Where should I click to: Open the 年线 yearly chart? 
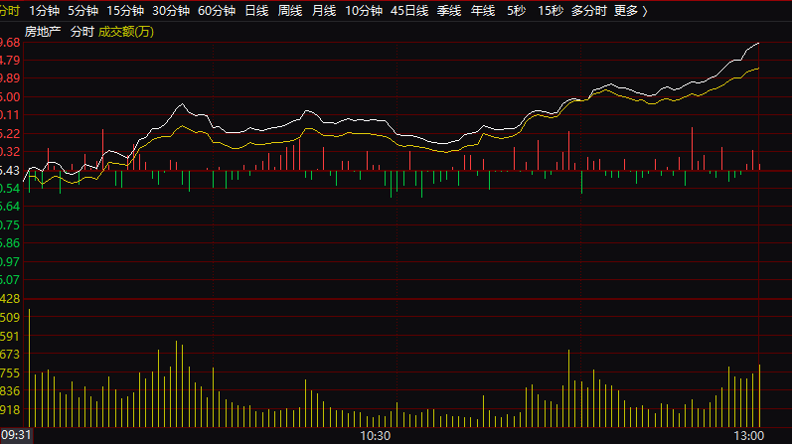click(483, 11)
